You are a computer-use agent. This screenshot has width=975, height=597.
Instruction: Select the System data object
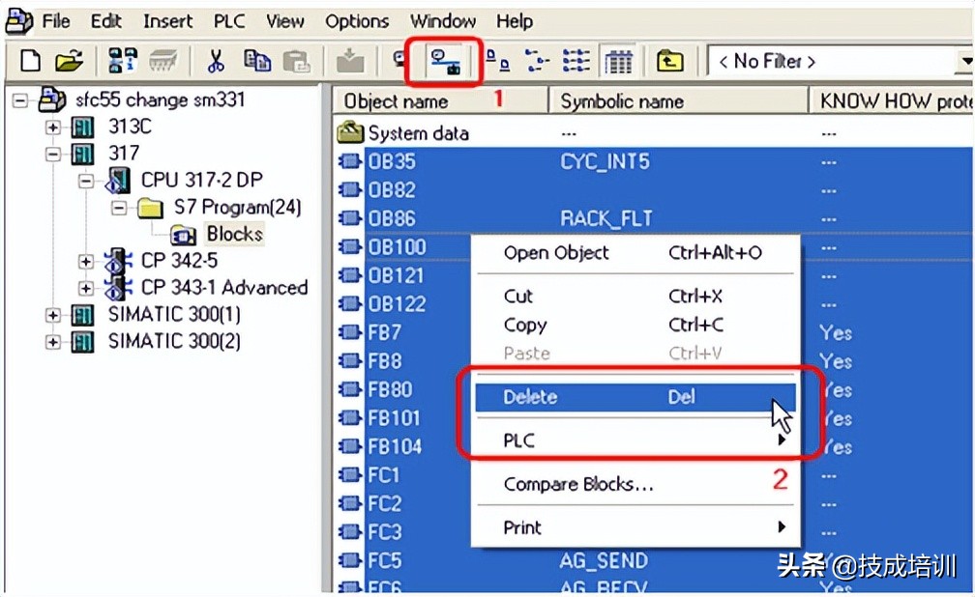[418, 133]
